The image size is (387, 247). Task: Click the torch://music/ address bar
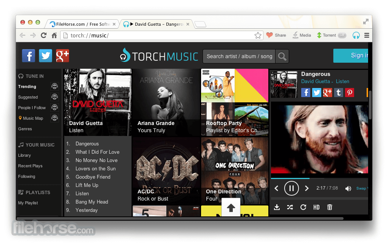click(x=162, y=35)
